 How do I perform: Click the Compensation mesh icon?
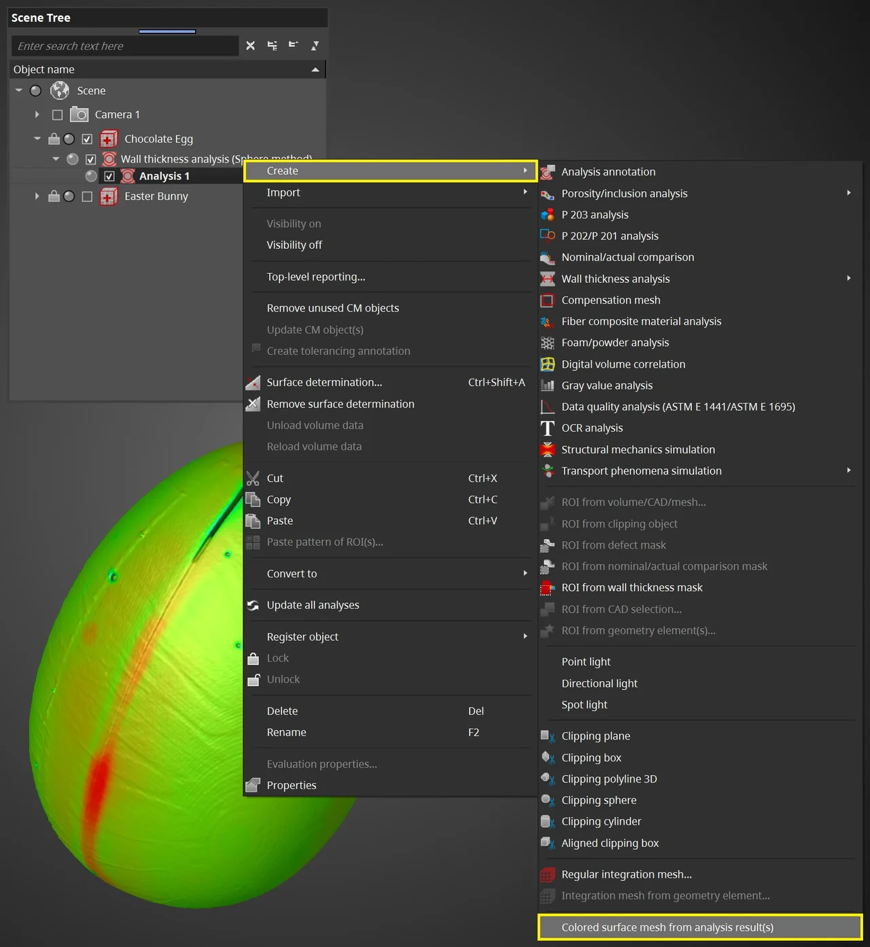pos(548,300)
